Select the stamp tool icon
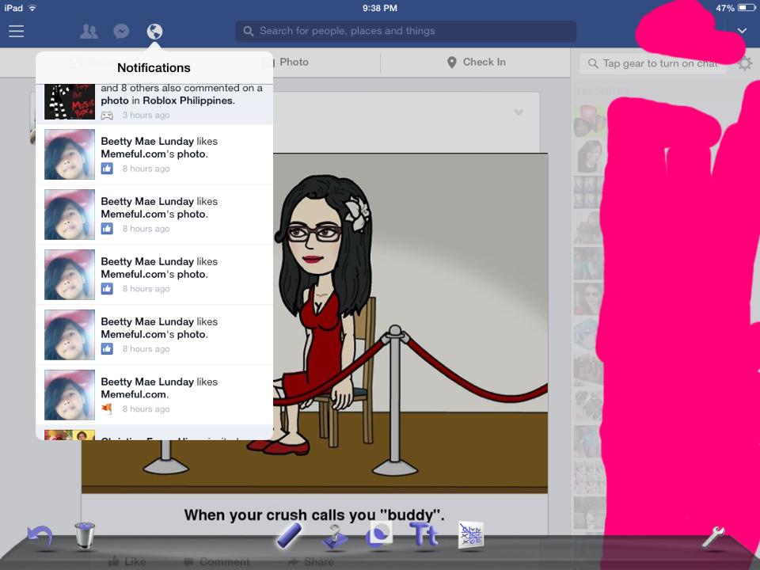The image size is (760, 570). (x=334, y=537)
